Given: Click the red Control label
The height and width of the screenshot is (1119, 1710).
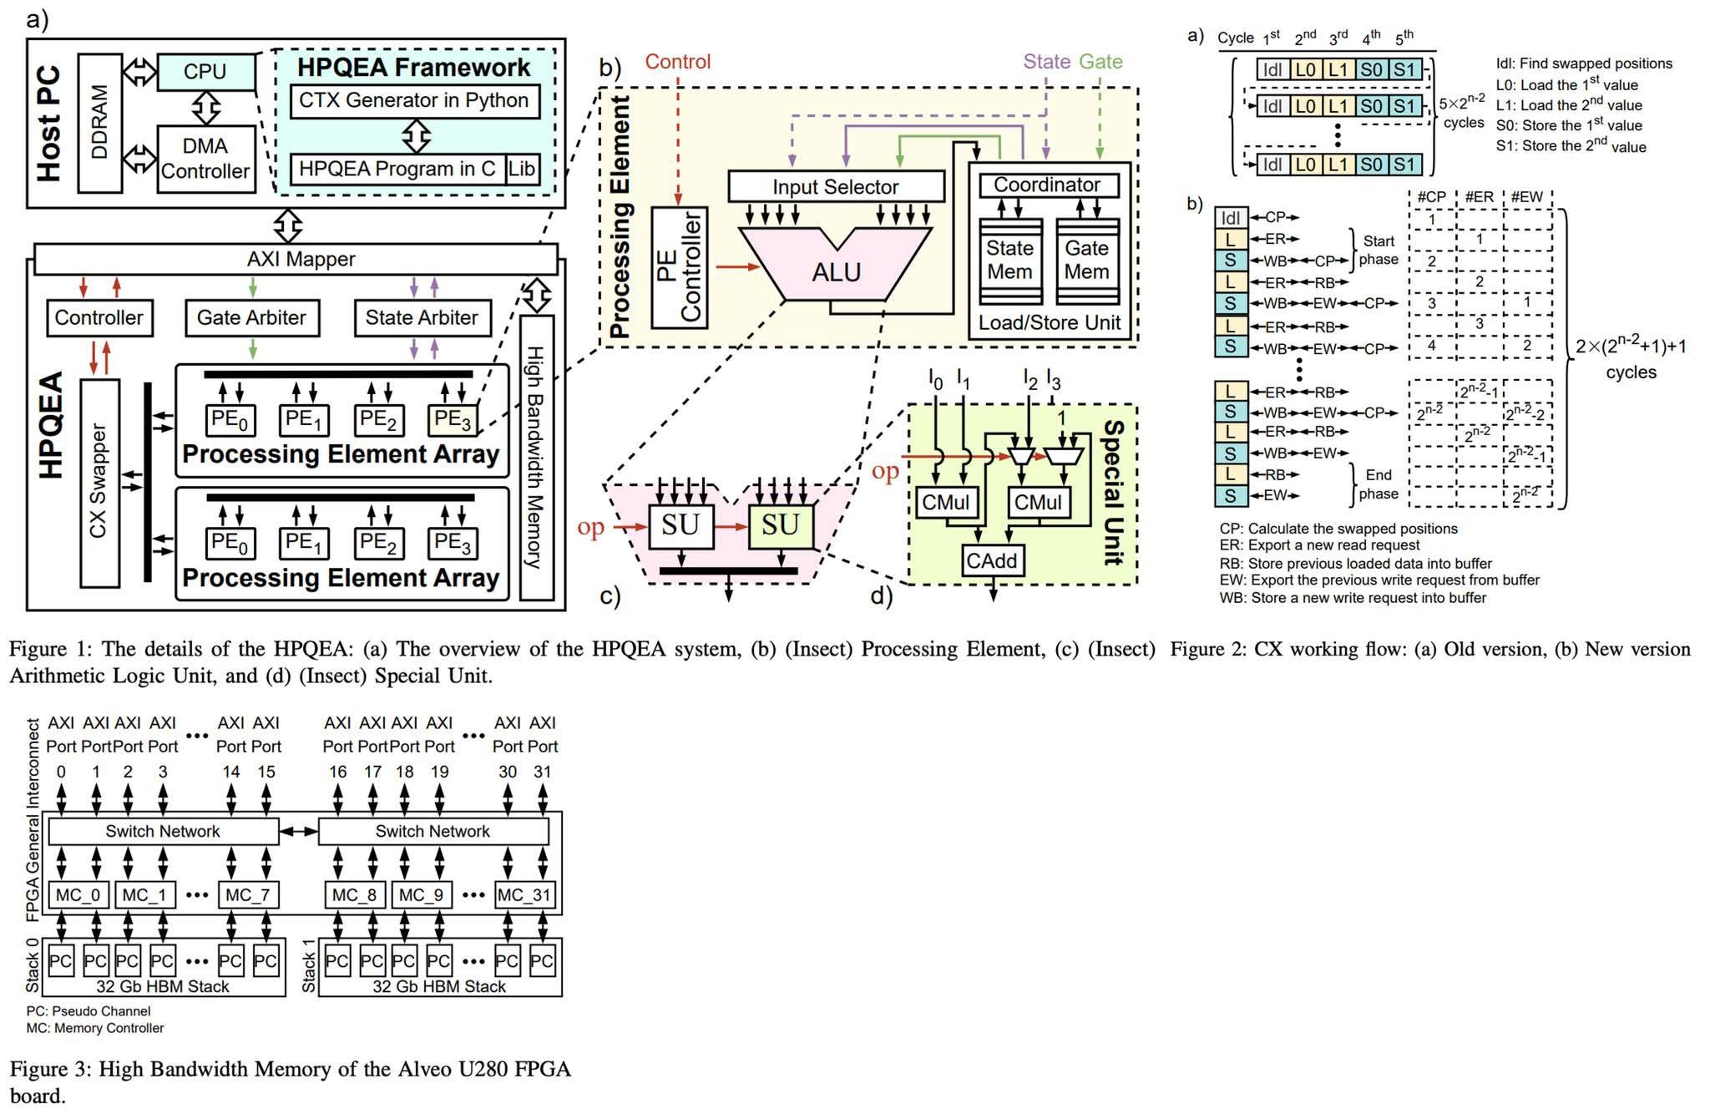Looking at the screenshot, I should (x=678, y=62).
